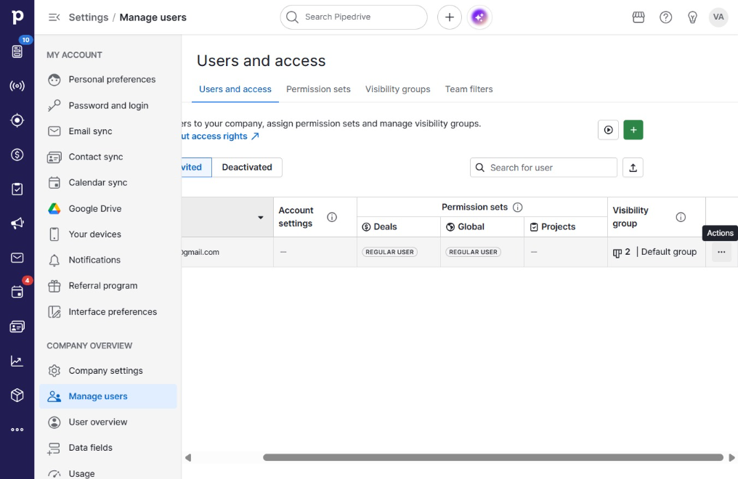Open Company settings

pos(108,371)
